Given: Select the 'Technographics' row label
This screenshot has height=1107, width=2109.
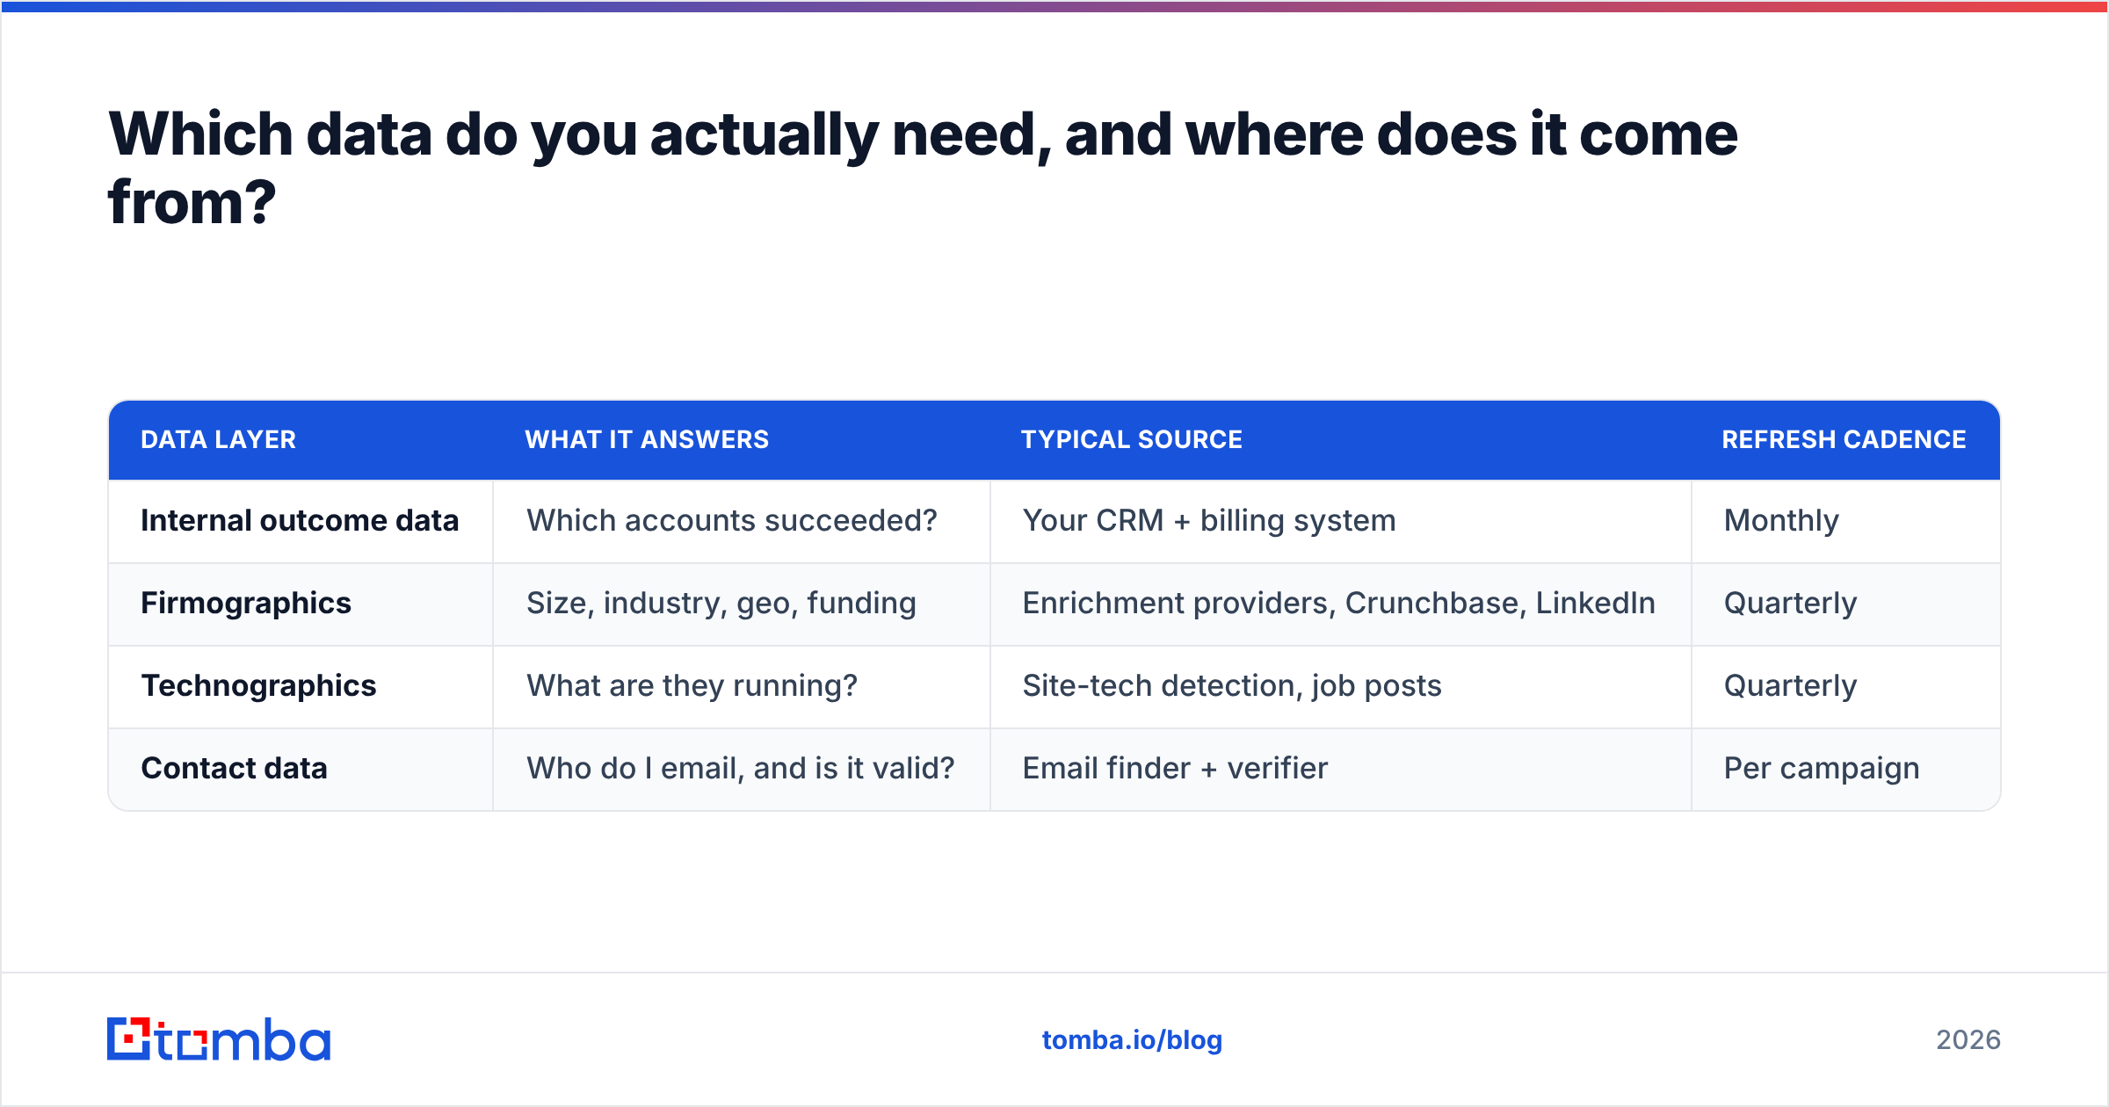Looking at the screenshot, I should point(258,685).
